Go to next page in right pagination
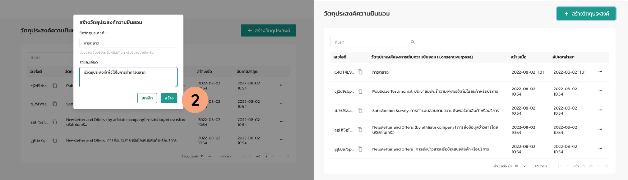This screenshot has width=628, height=180. [x=599, y=166]
